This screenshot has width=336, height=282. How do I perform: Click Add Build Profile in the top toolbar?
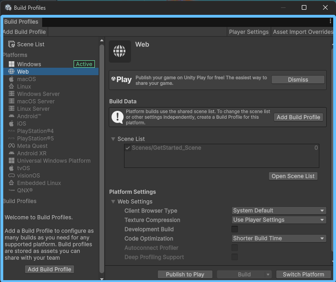click(x=25, y=32)
